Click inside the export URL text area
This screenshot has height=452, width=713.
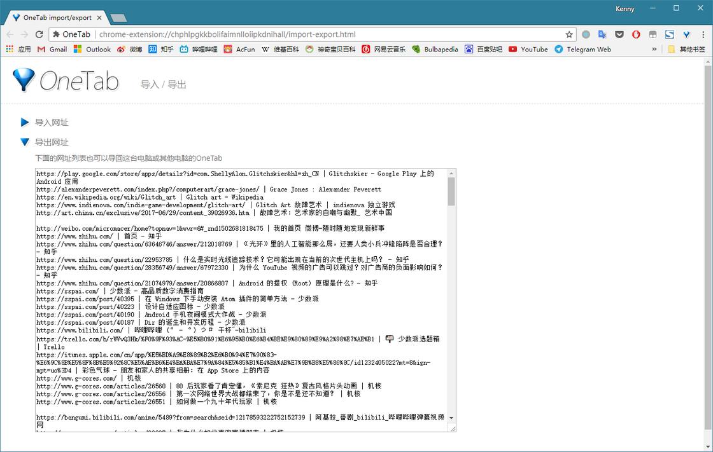241,300
